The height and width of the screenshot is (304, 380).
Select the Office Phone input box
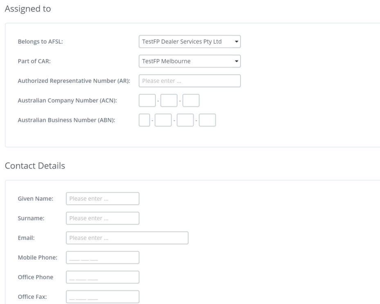102,277
